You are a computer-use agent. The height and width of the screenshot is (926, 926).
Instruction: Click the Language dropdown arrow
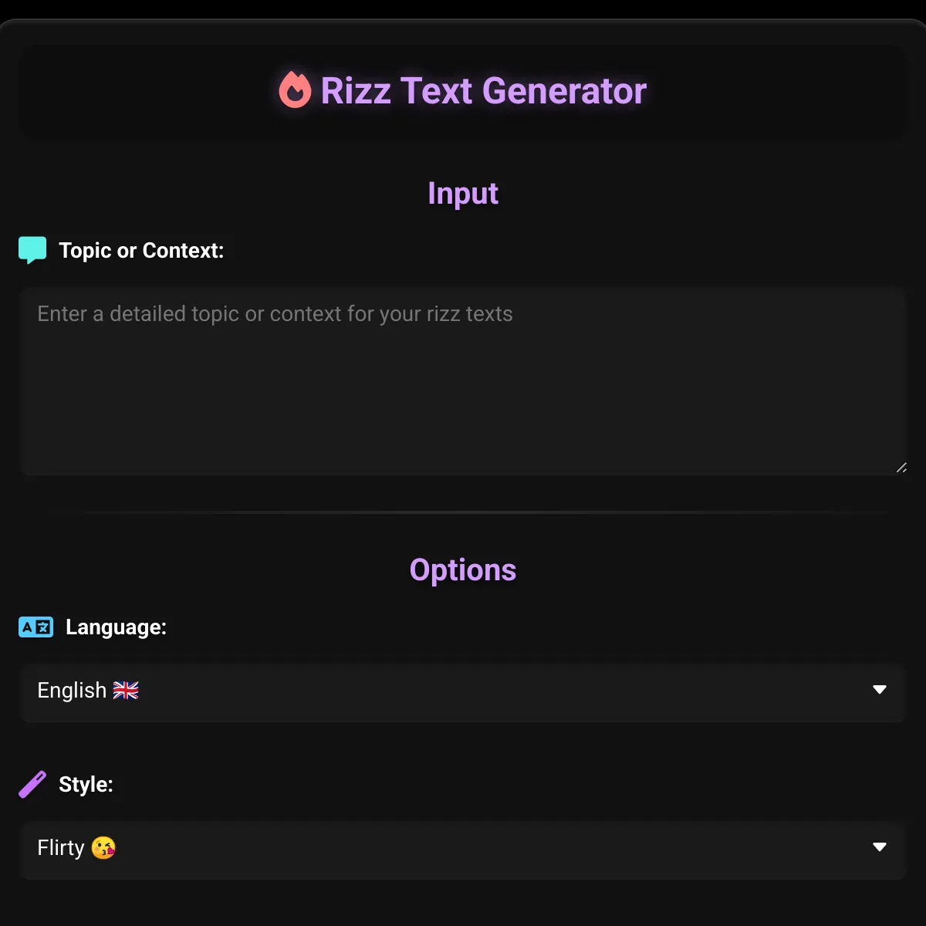pos(879,689)
